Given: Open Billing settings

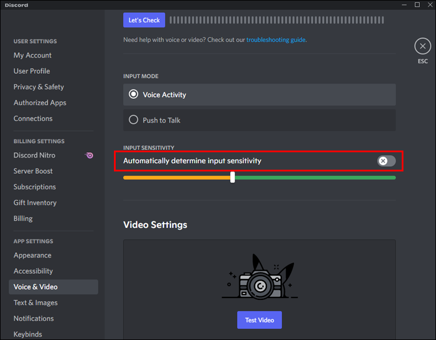Looking at the screenshot, I should 23,219.
